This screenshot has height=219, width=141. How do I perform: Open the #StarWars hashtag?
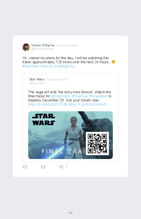click(x=31, y=66)
